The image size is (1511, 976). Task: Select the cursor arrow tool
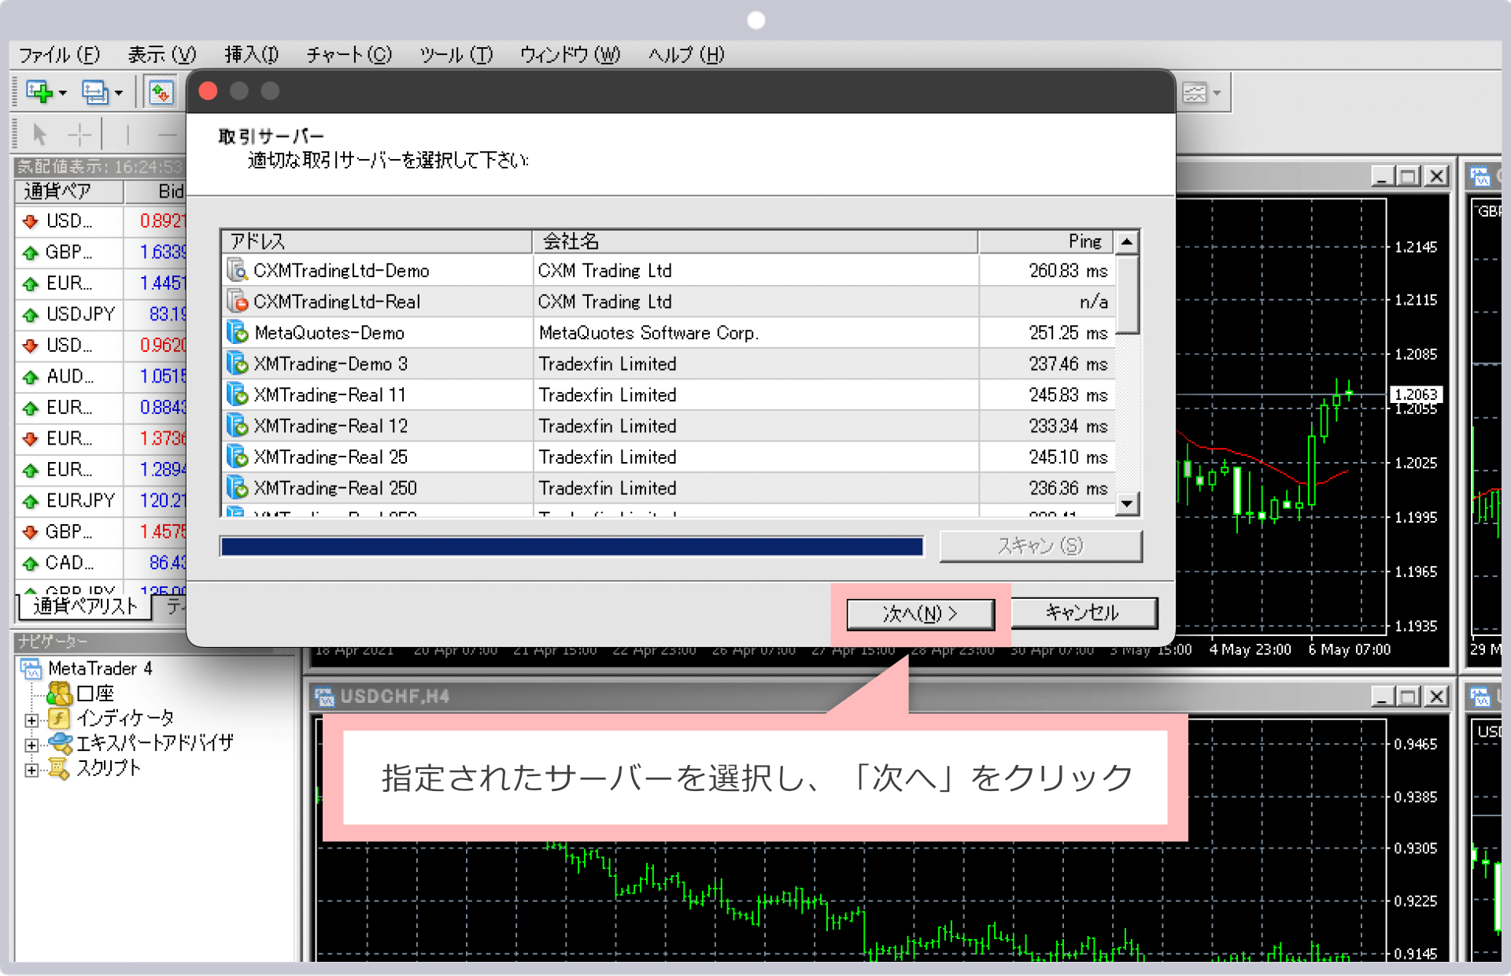40,135
